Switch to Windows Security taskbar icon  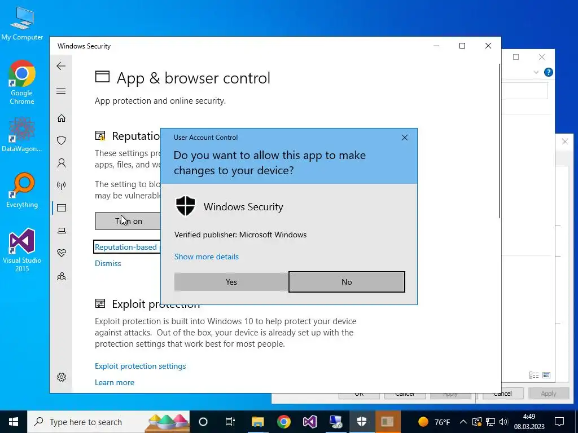(x=362, y=422)
